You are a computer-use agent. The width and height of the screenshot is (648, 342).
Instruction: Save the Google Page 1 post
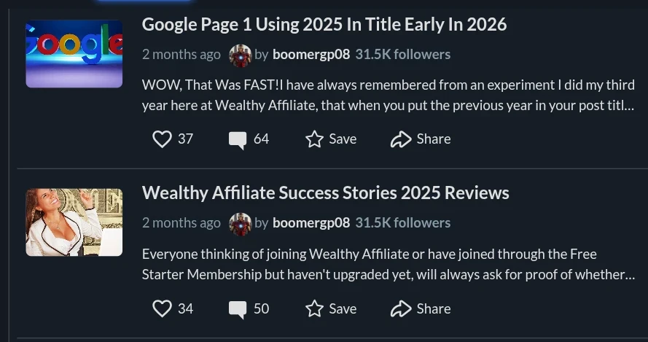(331, 139)
